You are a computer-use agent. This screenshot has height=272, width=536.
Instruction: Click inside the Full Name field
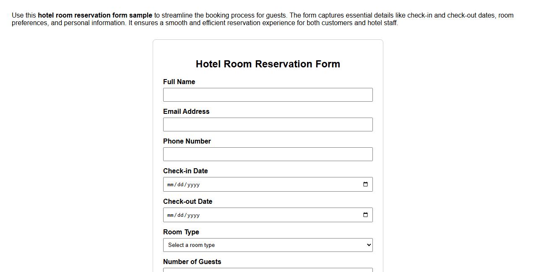[x=268, y=95]
